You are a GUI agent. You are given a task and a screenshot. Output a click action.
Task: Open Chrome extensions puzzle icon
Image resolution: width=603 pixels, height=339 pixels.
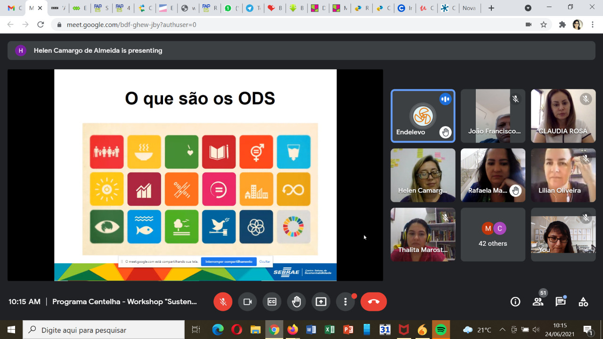[562, 24]
